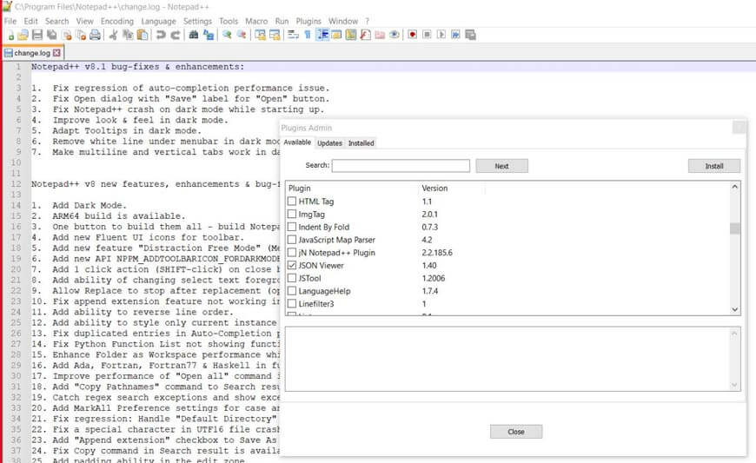Open Folder as Workspace toolbar icon
This screenshot has height=463, width=756.
tap(380, 35)
